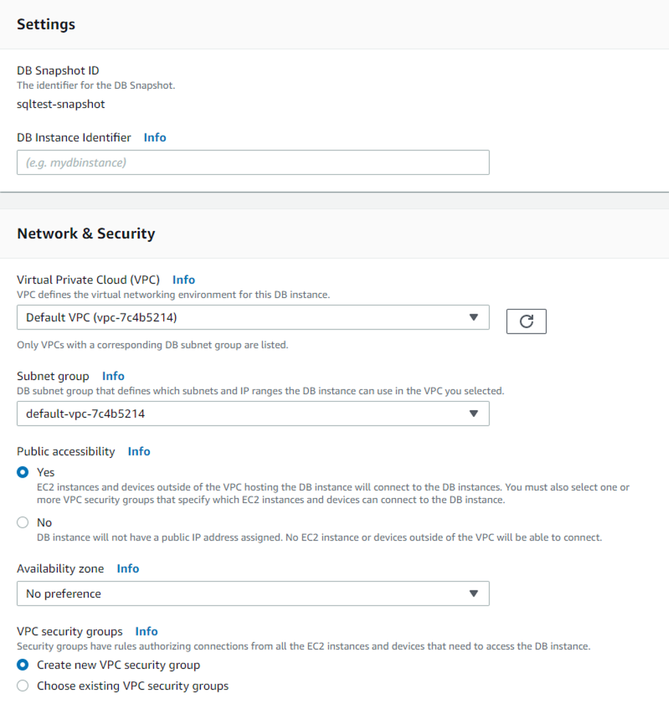Screen dimensions: 669x710
Task: Click the Availability zone dropdown arrow
Action: point(474,594)
